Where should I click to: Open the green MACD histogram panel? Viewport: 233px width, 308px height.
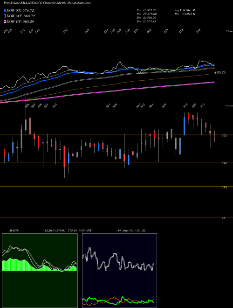[40, 271]
